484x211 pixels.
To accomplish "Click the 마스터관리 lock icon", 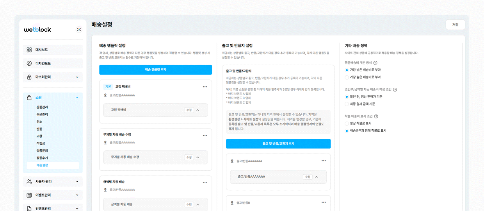I will pyautogui.click(x=29, y=77).
